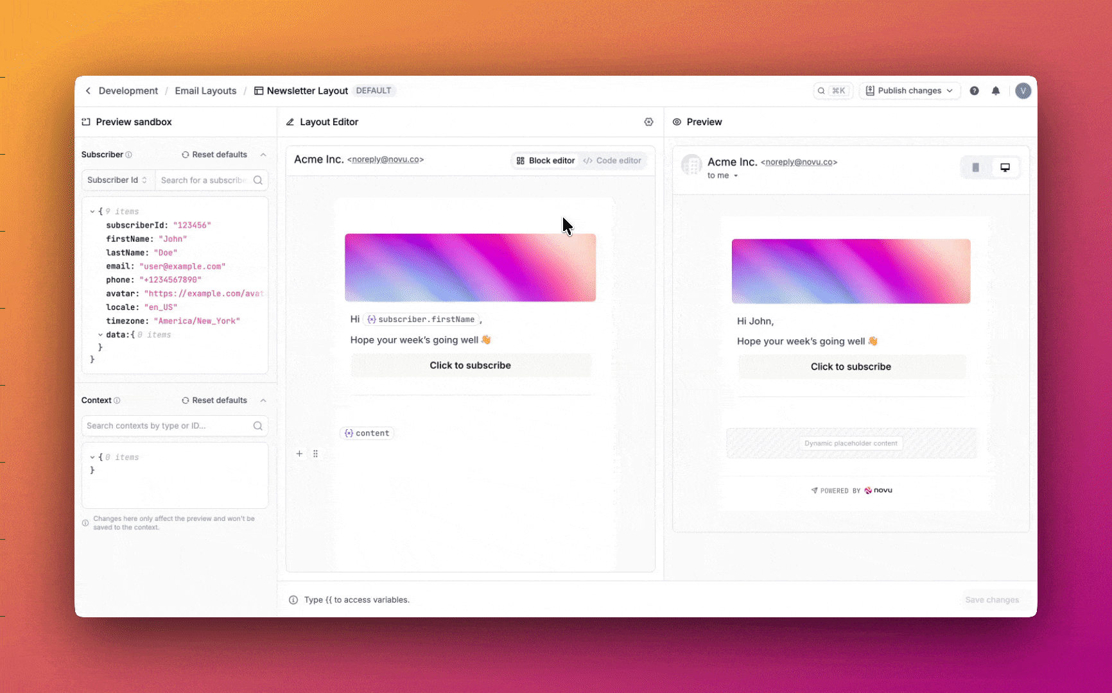Click the help question mark icon
Viewport: 1112px width, 693px height.
click(974, 91)
